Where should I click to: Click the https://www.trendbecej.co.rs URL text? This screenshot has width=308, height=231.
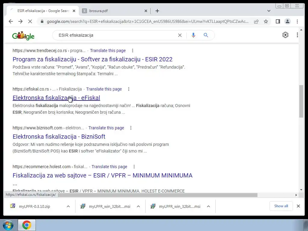(x=40, y=51)
